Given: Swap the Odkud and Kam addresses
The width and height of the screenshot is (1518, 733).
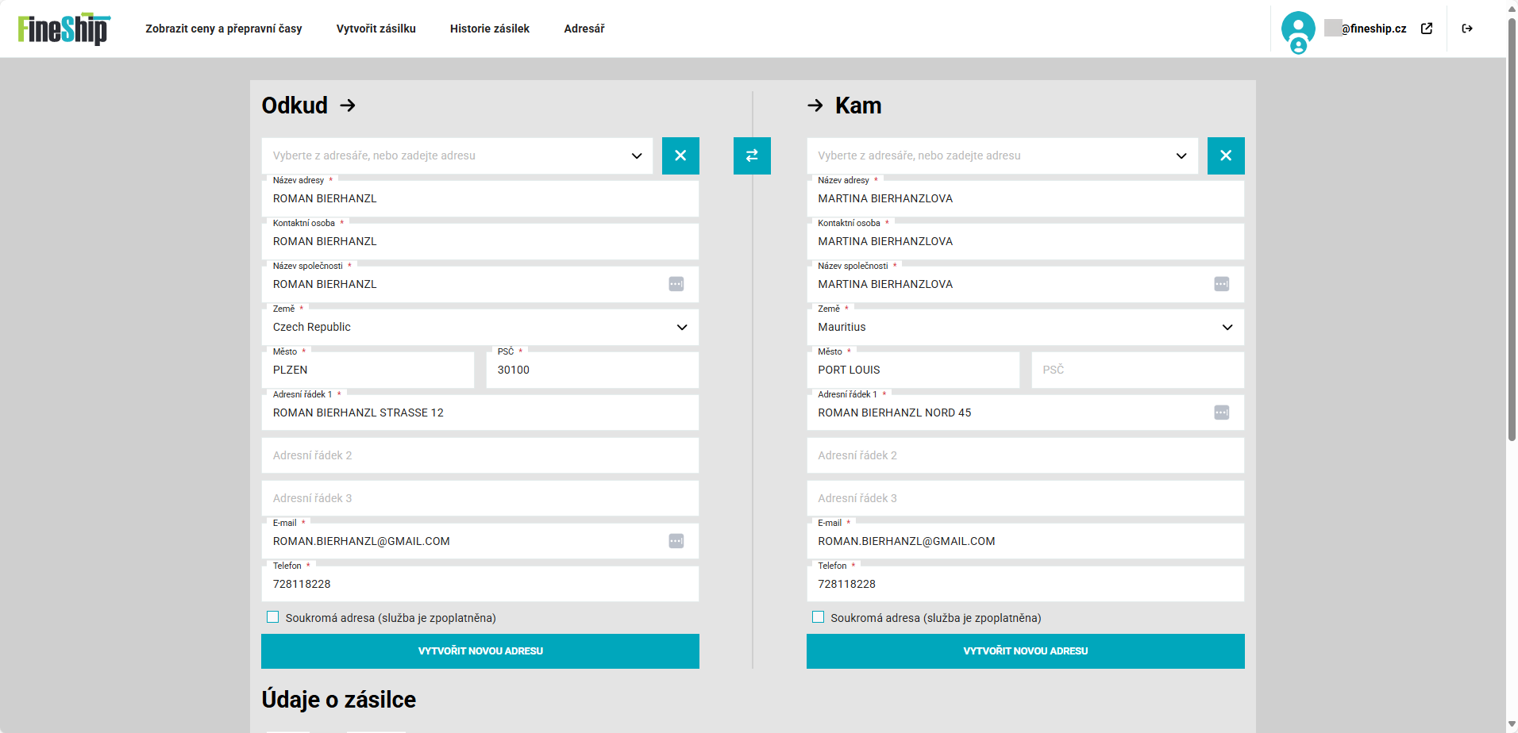Looking at the screenshot, I should click(751, 155).
